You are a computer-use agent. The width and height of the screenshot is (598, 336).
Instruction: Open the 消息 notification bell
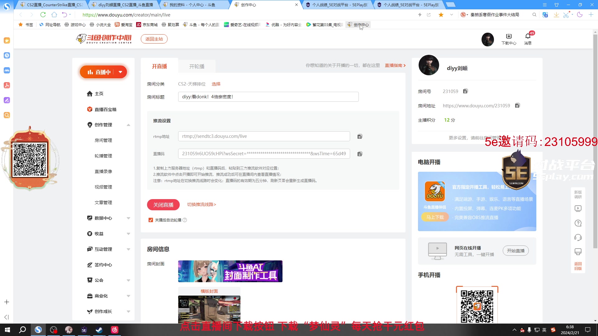pyautogui.click(x=528, y=39)
